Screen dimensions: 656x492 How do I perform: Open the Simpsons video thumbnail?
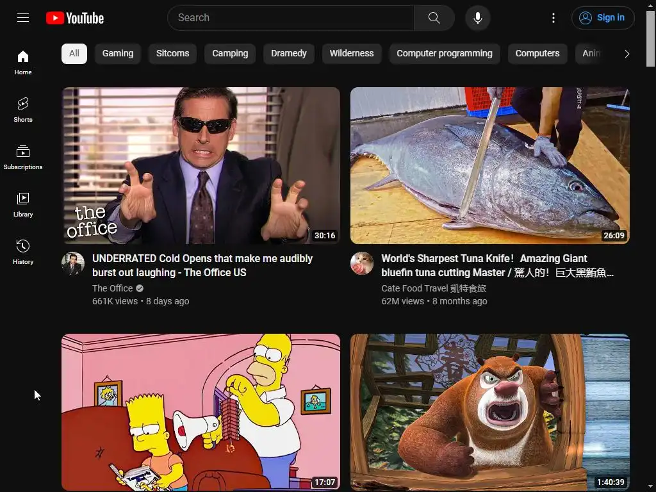pyautogui.click(x=201, y=412)
